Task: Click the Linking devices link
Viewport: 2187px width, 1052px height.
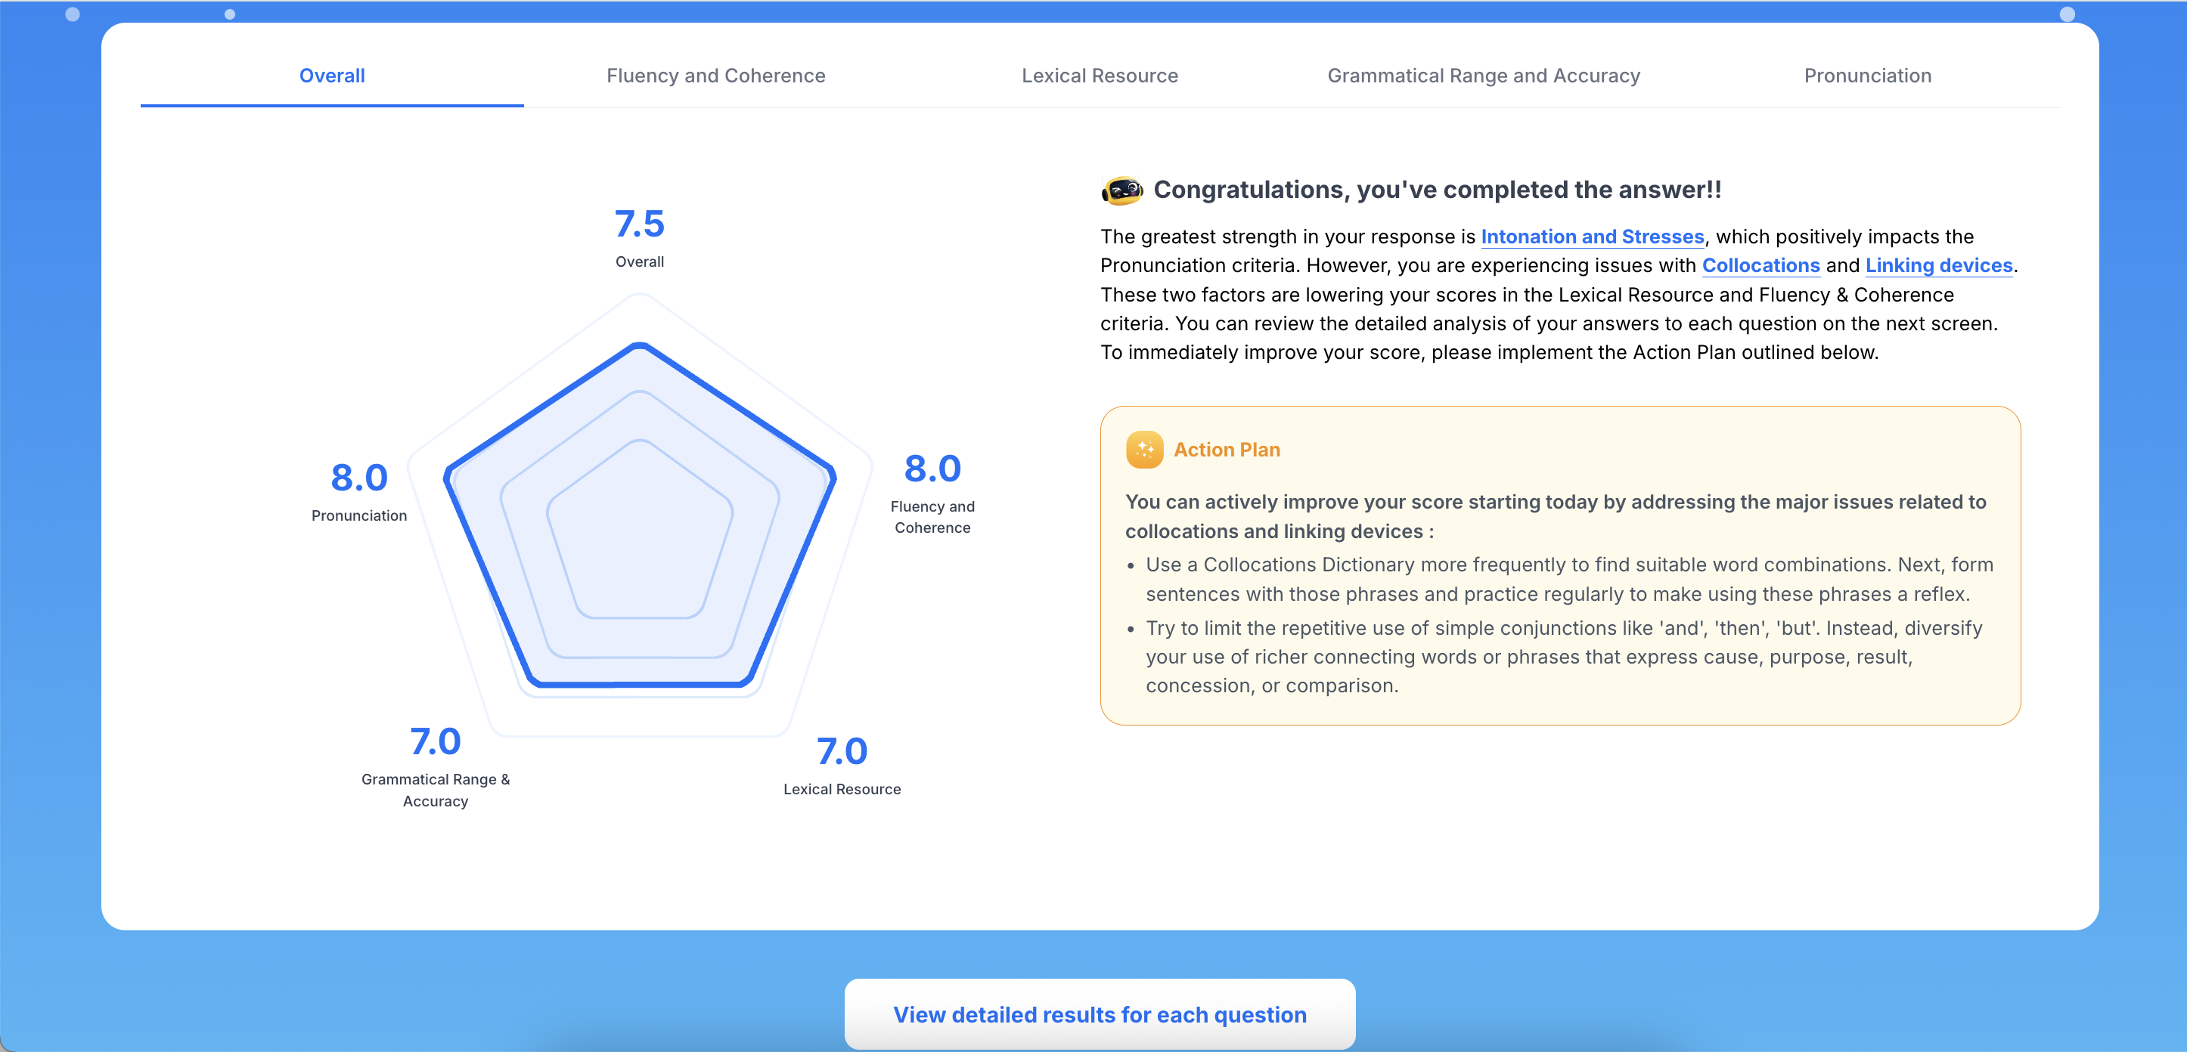Action: tap(1938, 265)
